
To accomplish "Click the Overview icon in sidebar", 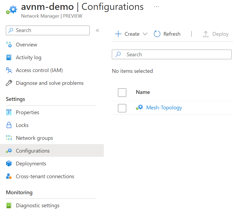I will point(9,45).
